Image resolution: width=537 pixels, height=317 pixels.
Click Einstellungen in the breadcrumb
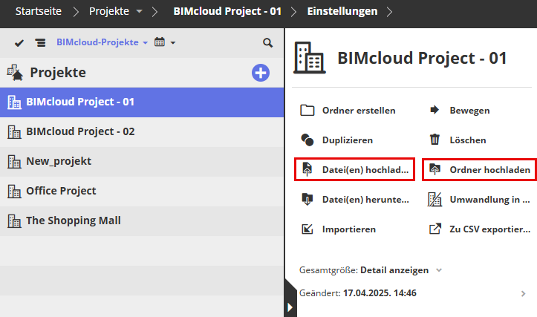click(342, 11)
